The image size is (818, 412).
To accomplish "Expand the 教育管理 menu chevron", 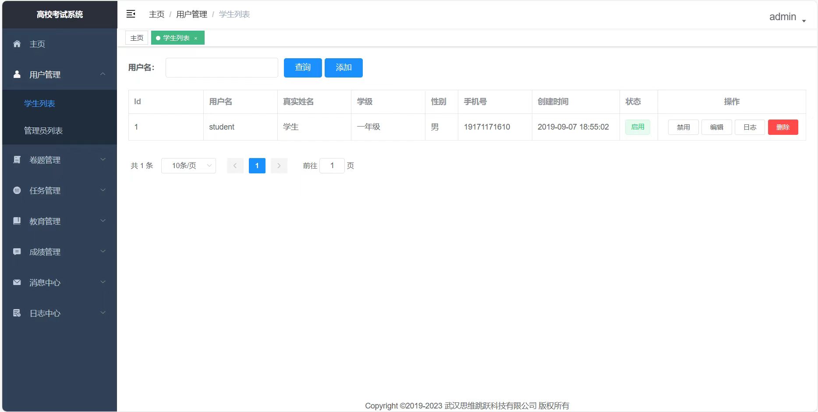I will point(103,221).
